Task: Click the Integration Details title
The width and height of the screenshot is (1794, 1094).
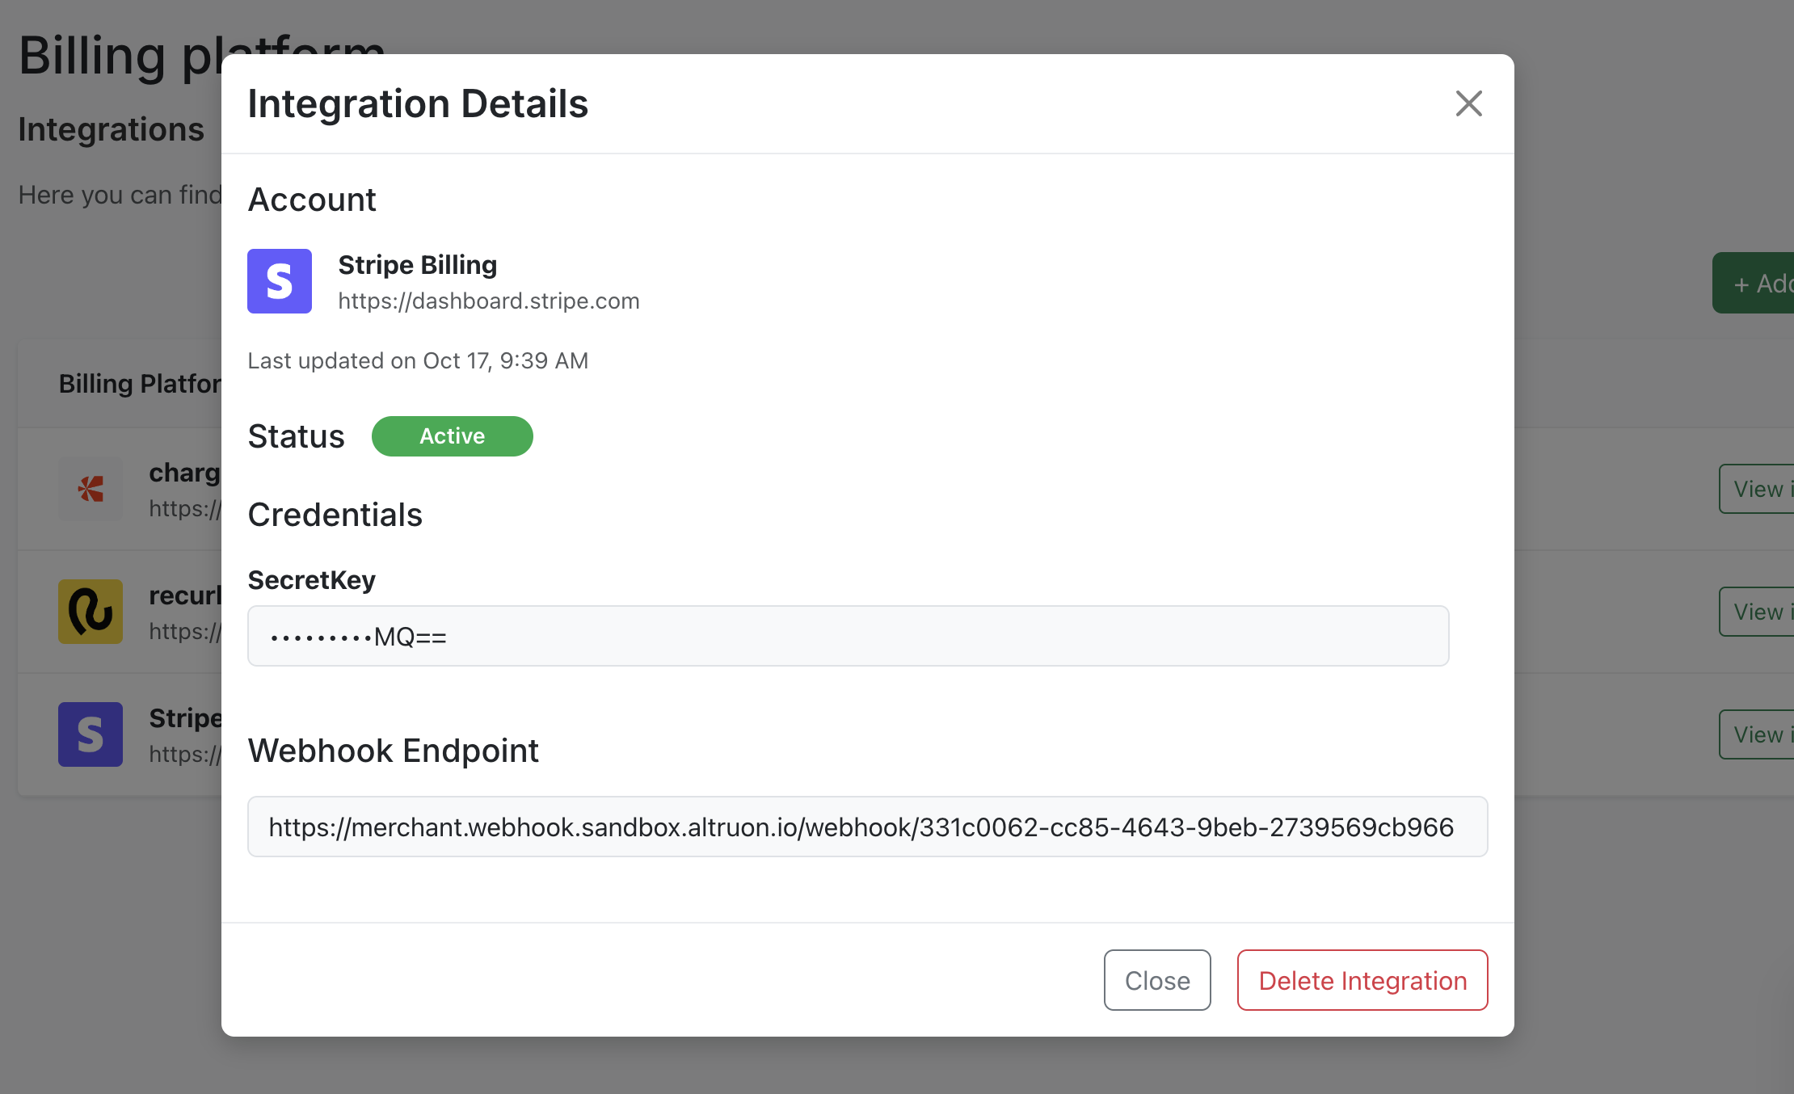Action: [418, 104]
